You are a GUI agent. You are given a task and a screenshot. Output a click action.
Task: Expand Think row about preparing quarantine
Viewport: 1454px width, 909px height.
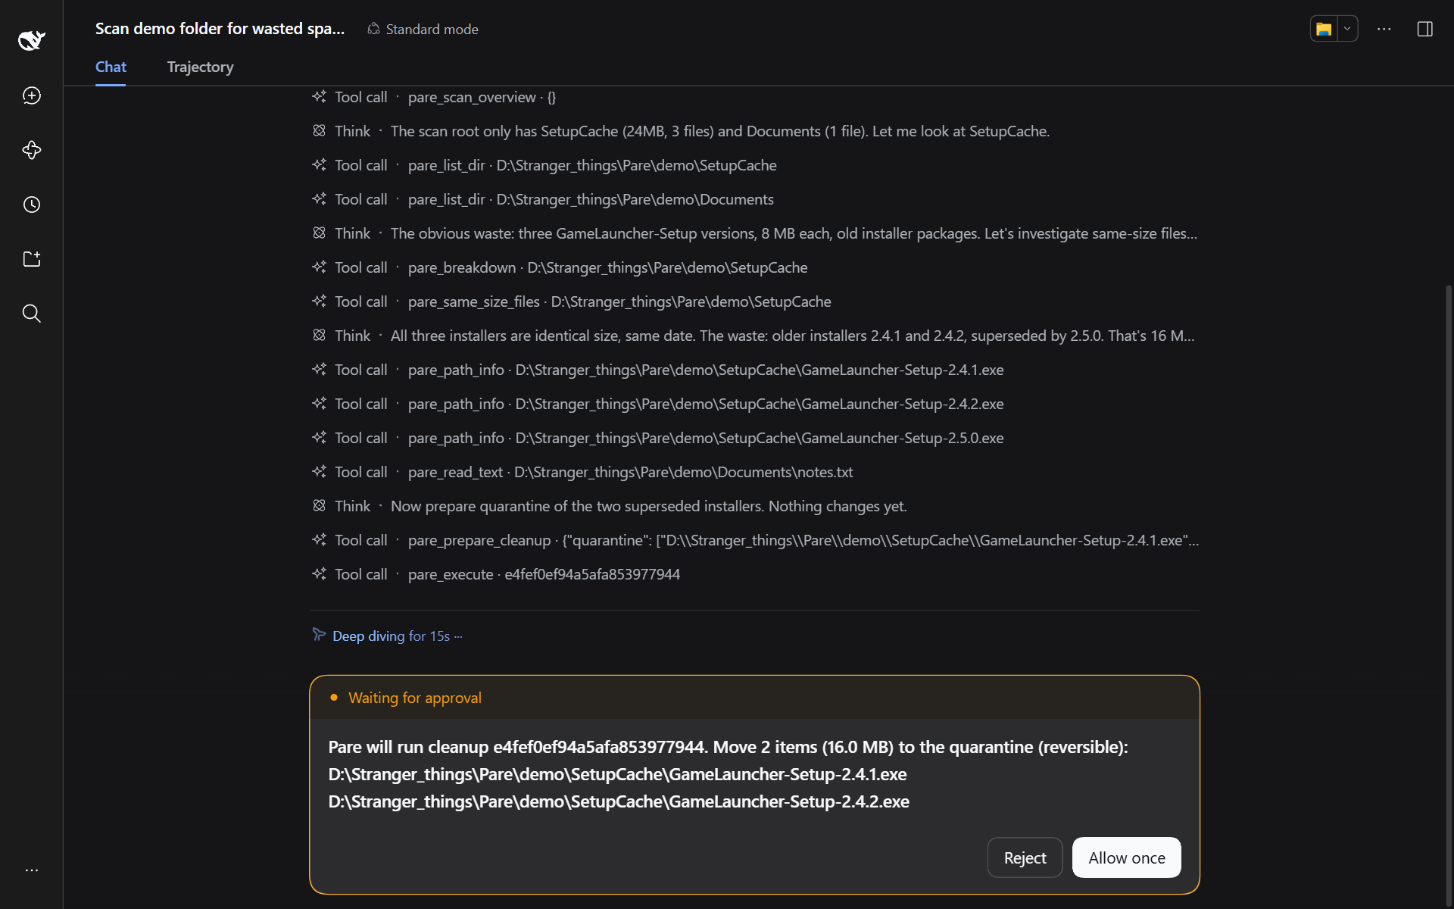(x=610, y=506)
